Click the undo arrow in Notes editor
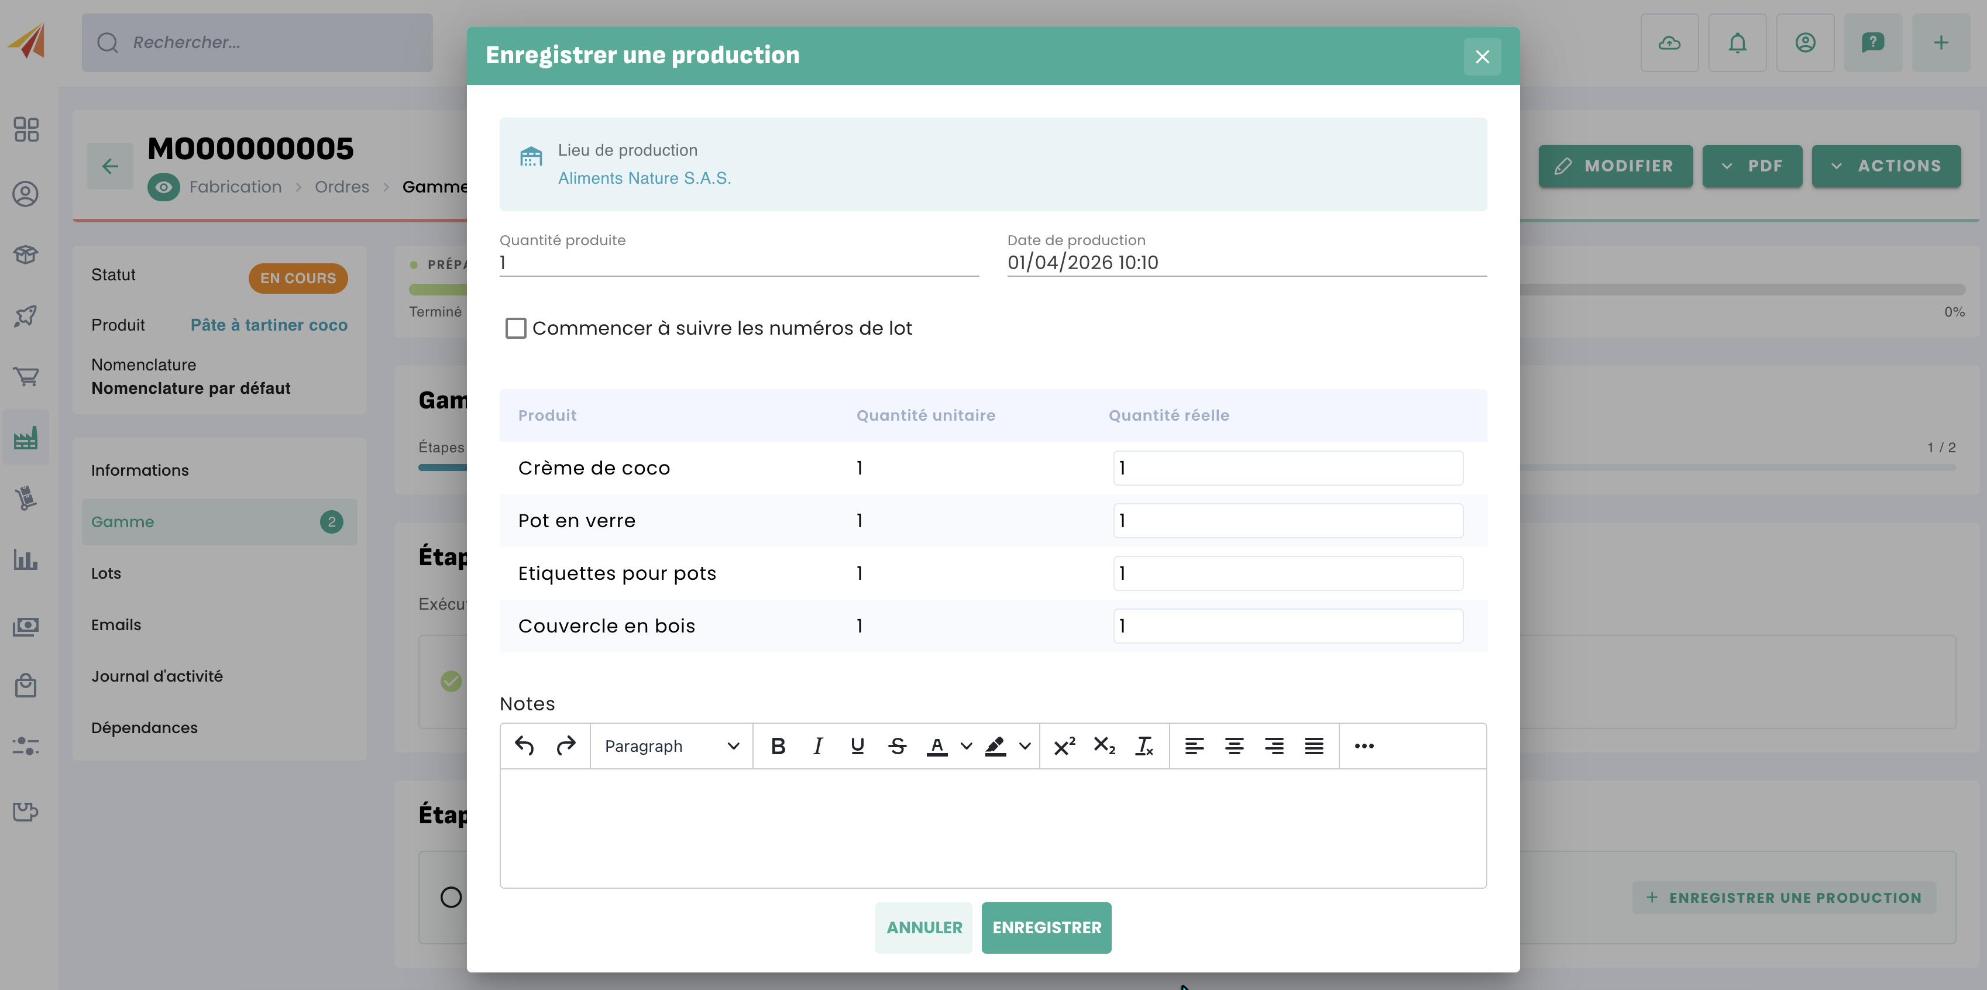The width and height of the screenshot is (1987, 990). 524,746
